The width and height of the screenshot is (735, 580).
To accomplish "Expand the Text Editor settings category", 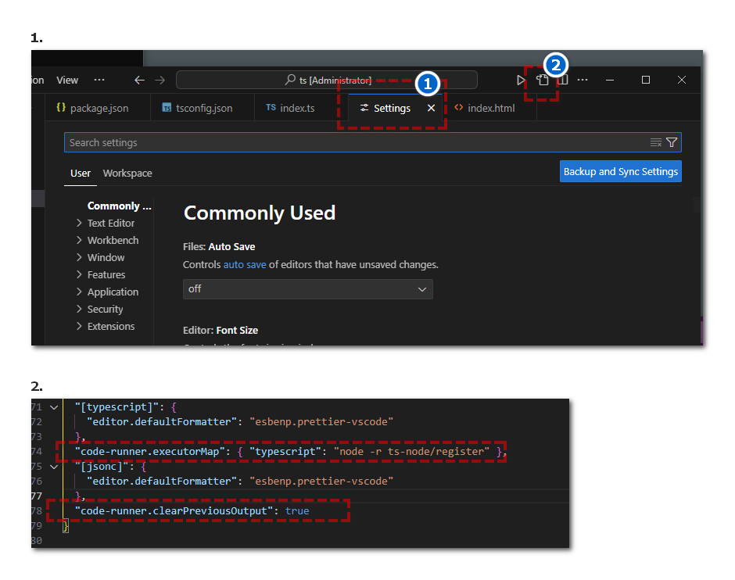I will click(x=80, y=223).
